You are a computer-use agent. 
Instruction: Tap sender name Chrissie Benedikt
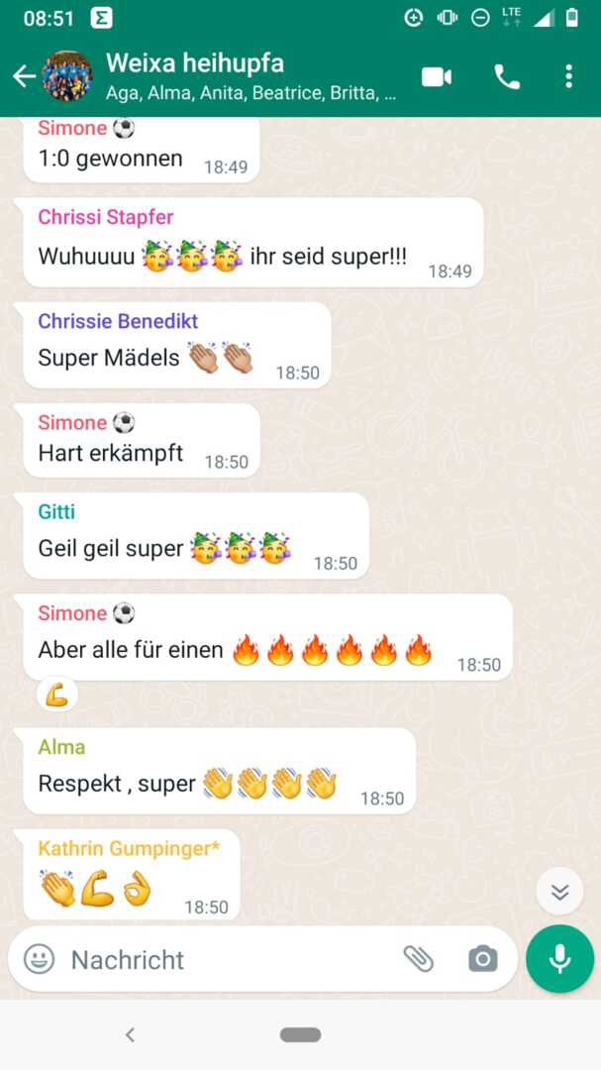(x=118, y=321)
